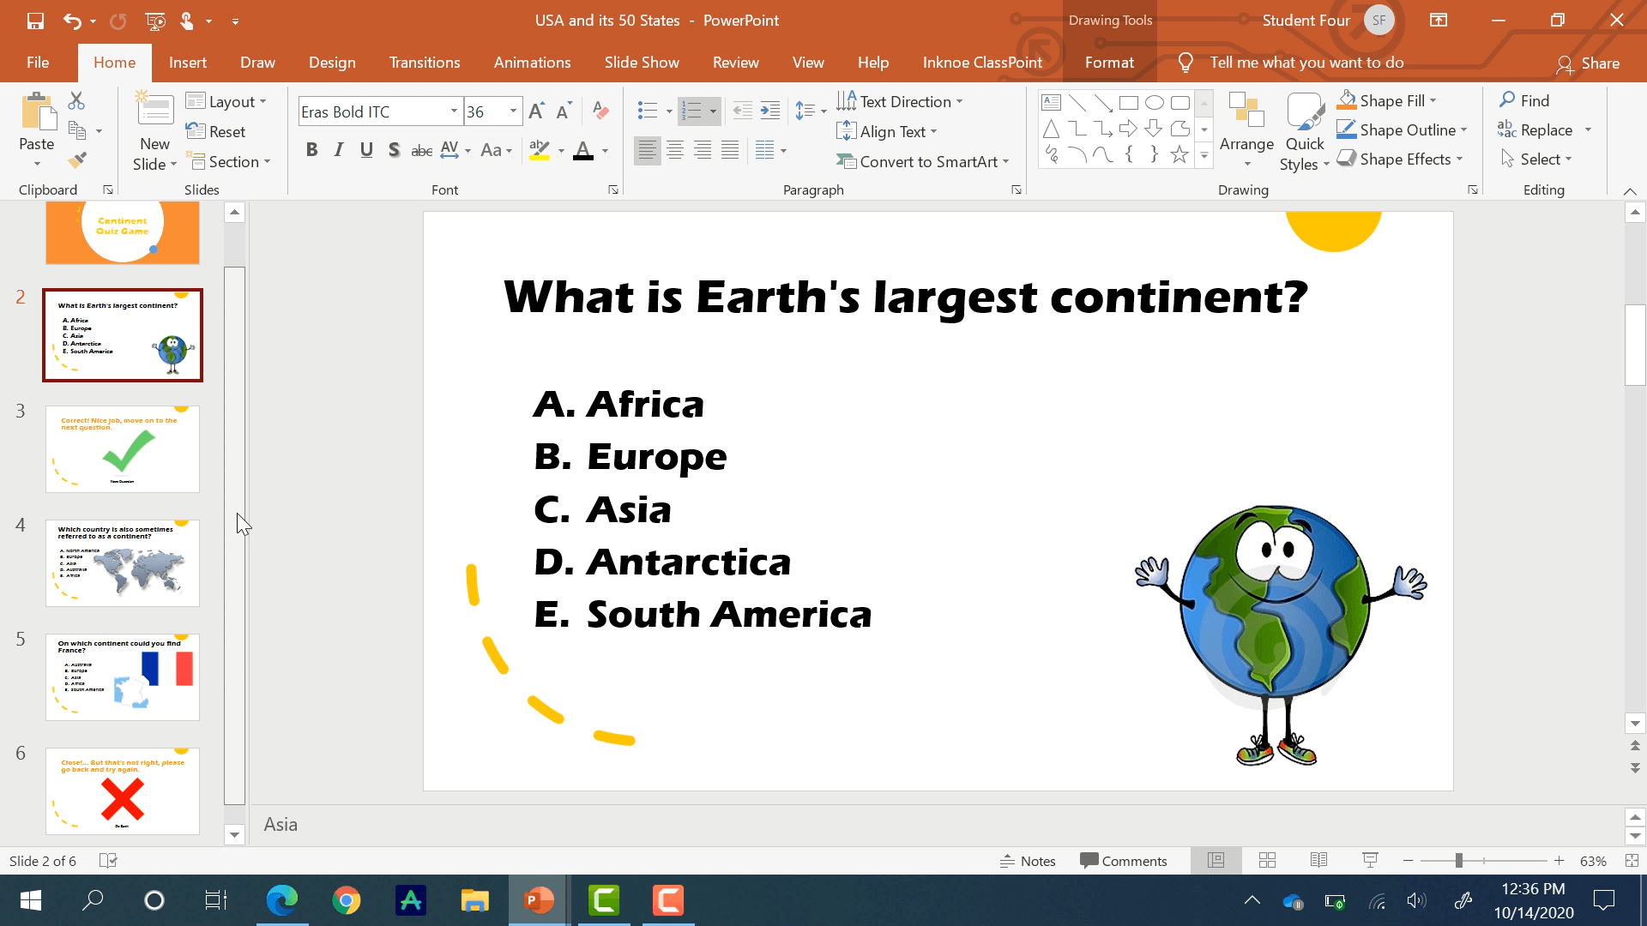Click the Bold formatting icon
Screen dimensions: 1647x926
click(x=312, y=148)
